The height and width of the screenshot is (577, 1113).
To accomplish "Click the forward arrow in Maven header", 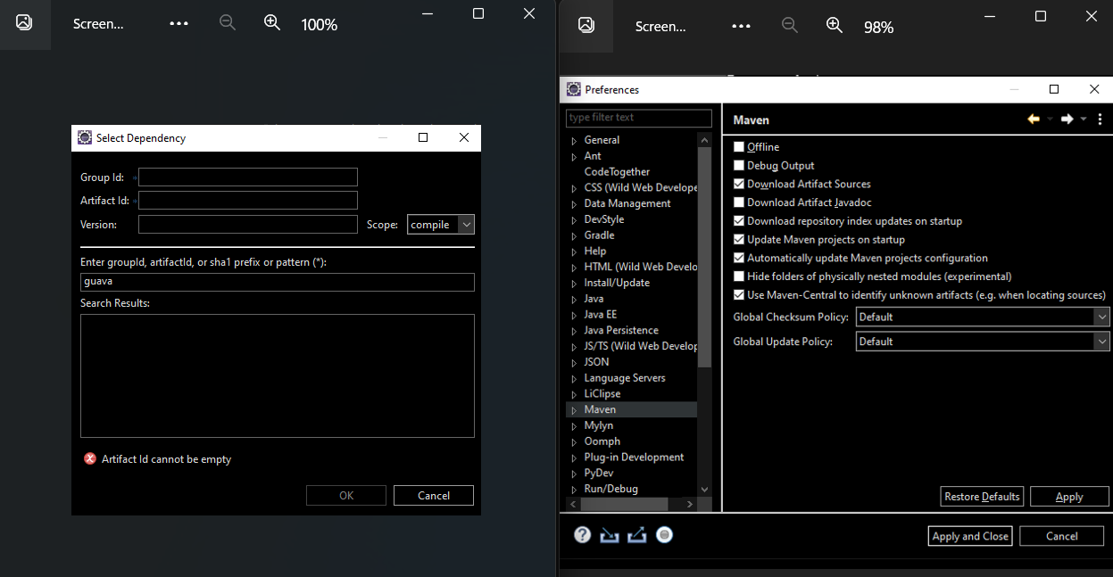I will point(1067,120).
